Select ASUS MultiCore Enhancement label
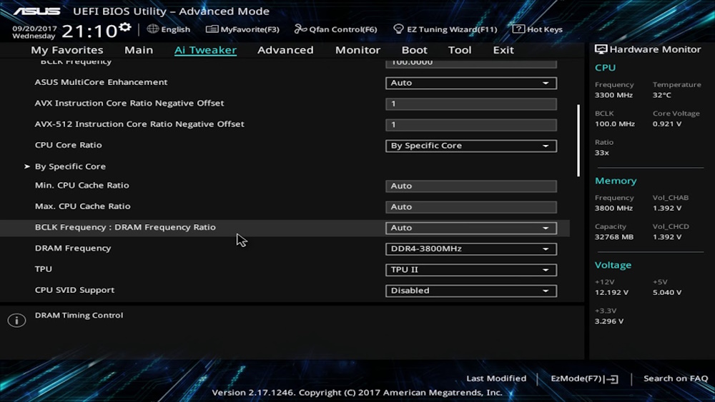Image resolution: width=715 pixels, height=402 pixels. (102, 82)
